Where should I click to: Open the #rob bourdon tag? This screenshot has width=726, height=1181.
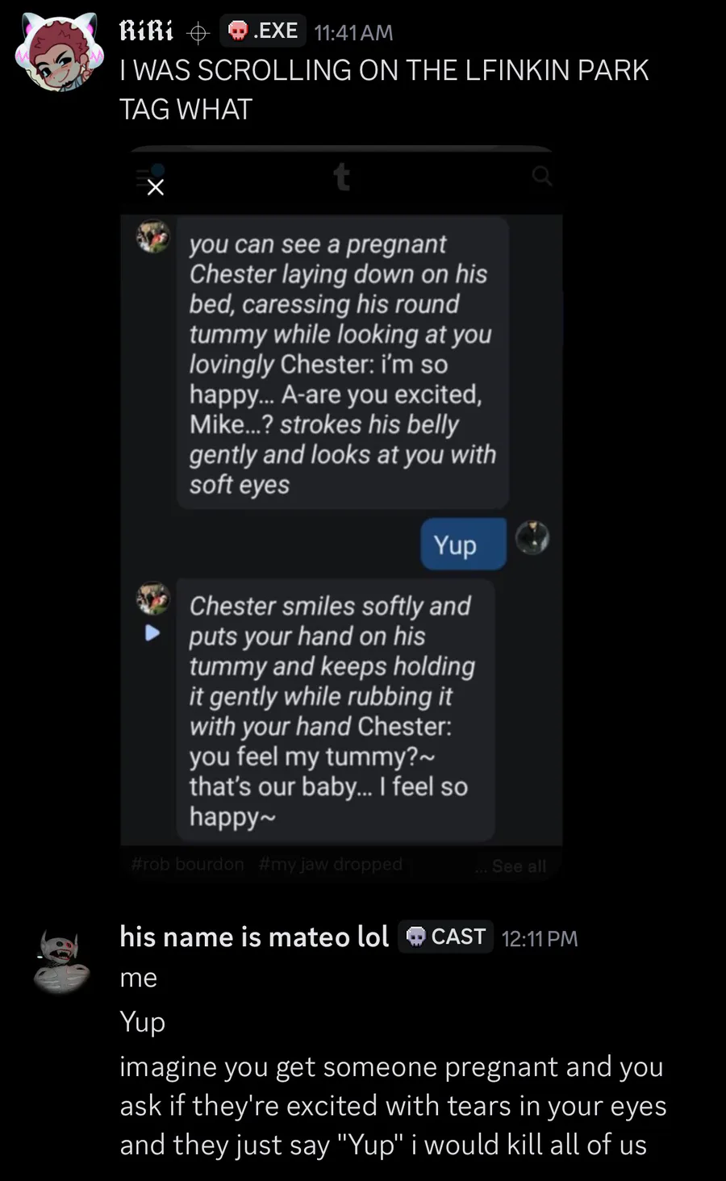tap(187, 864)
